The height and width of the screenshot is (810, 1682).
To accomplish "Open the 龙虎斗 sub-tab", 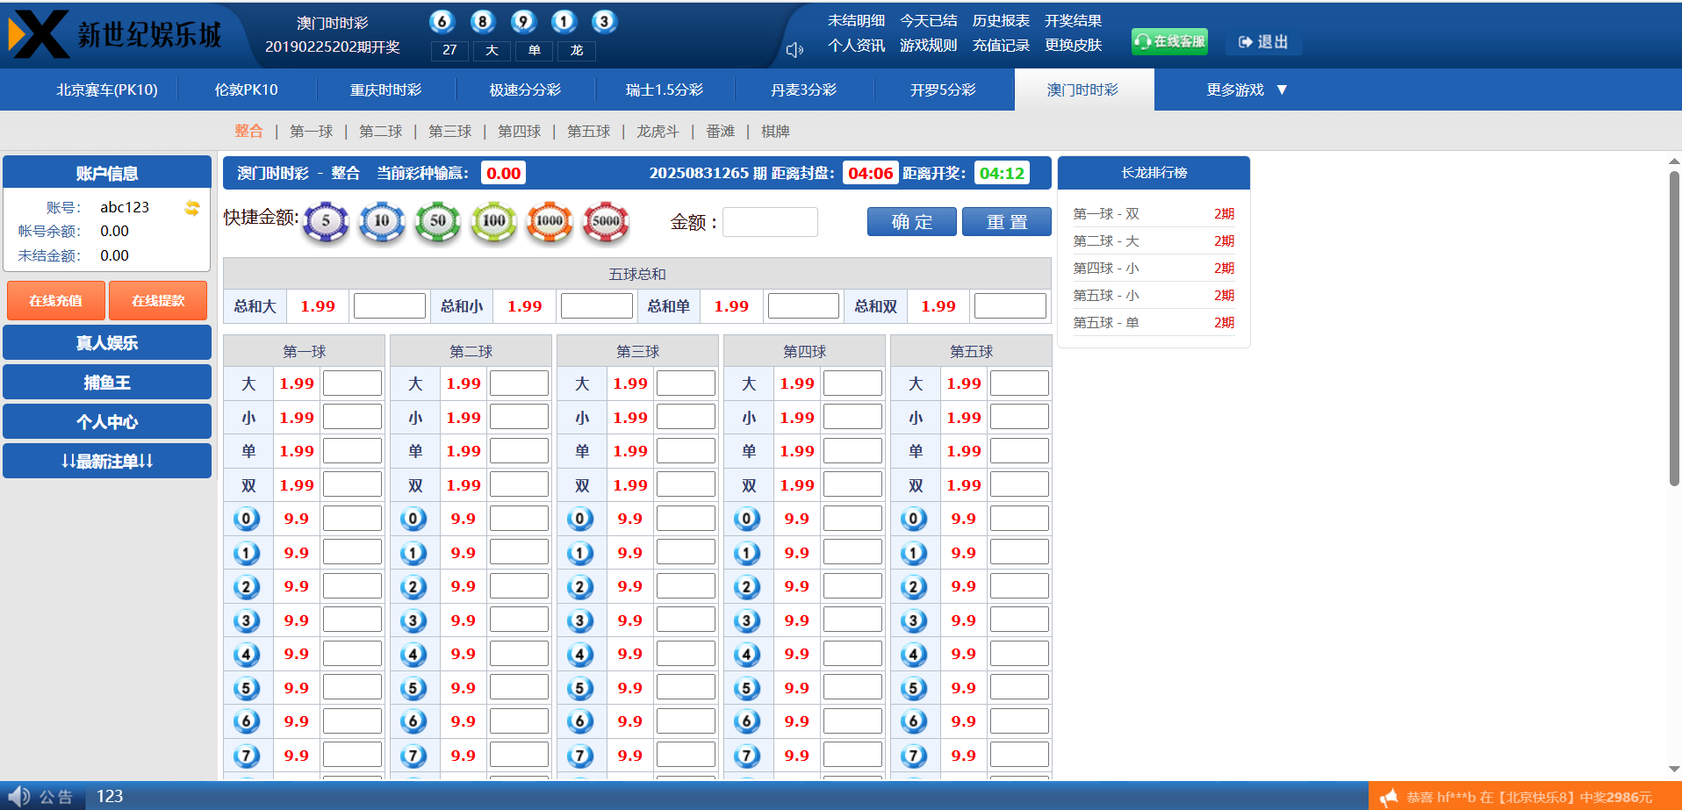I will pos(658,132).
